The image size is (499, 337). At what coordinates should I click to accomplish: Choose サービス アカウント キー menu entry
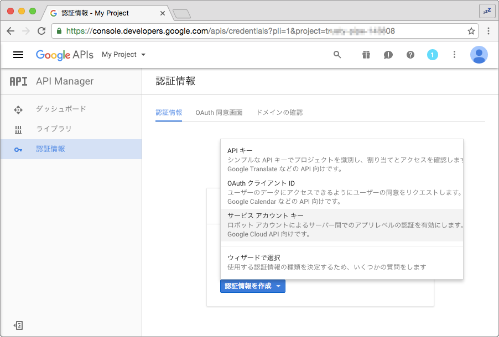[342, 225]
